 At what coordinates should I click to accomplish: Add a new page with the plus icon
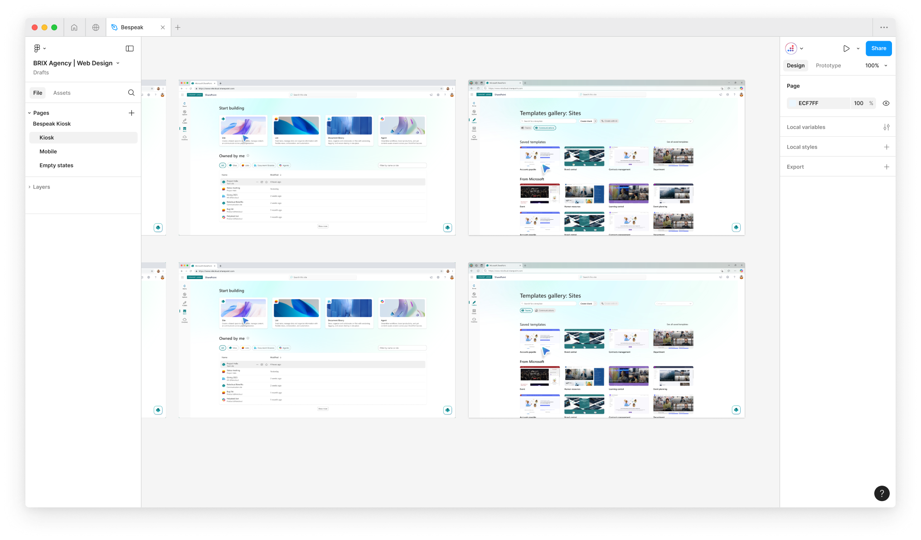tap(131, 113)
